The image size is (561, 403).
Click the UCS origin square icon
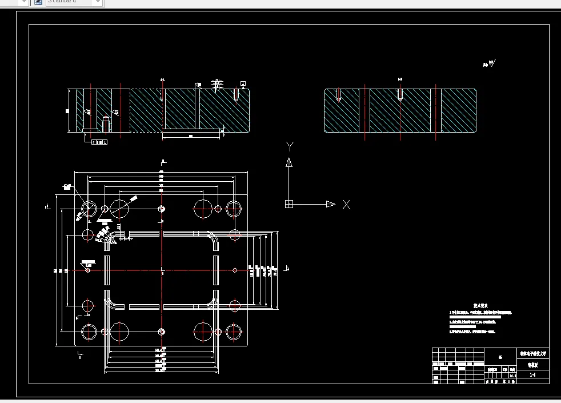pyautogui.click(x=288, y=204)
